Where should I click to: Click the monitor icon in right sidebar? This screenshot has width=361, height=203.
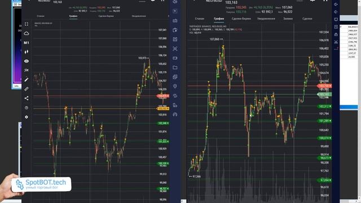336,19
